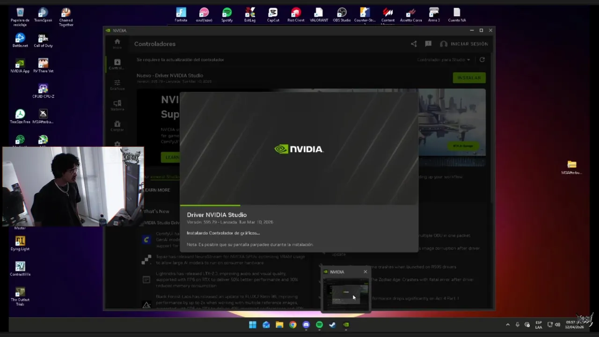Open the Chained Together desktop shortcut

click(66, 17)
